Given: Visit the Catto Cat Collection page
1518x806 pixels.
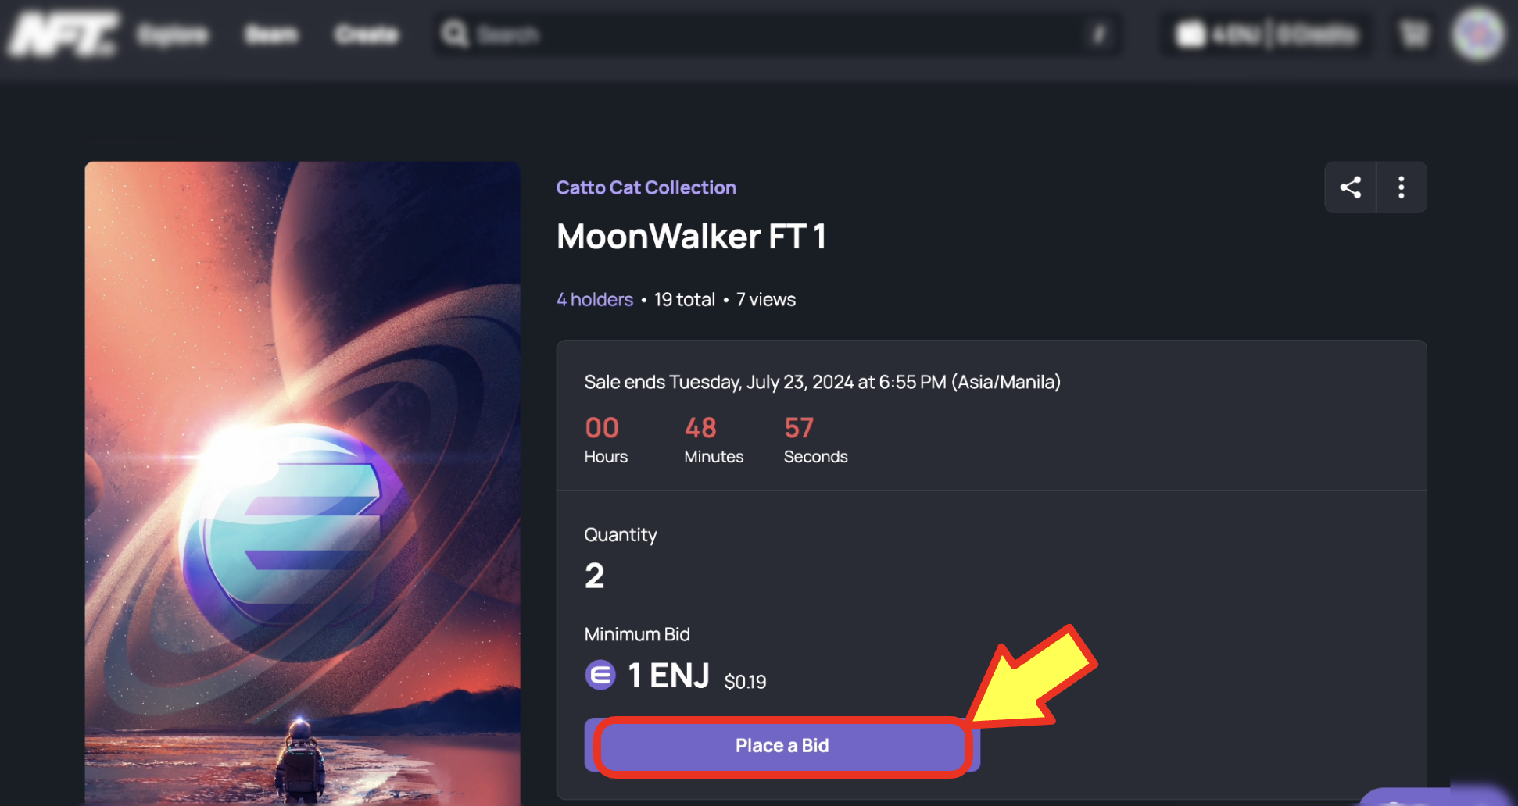Looking at the screenshot, I should tap(646, 187).
